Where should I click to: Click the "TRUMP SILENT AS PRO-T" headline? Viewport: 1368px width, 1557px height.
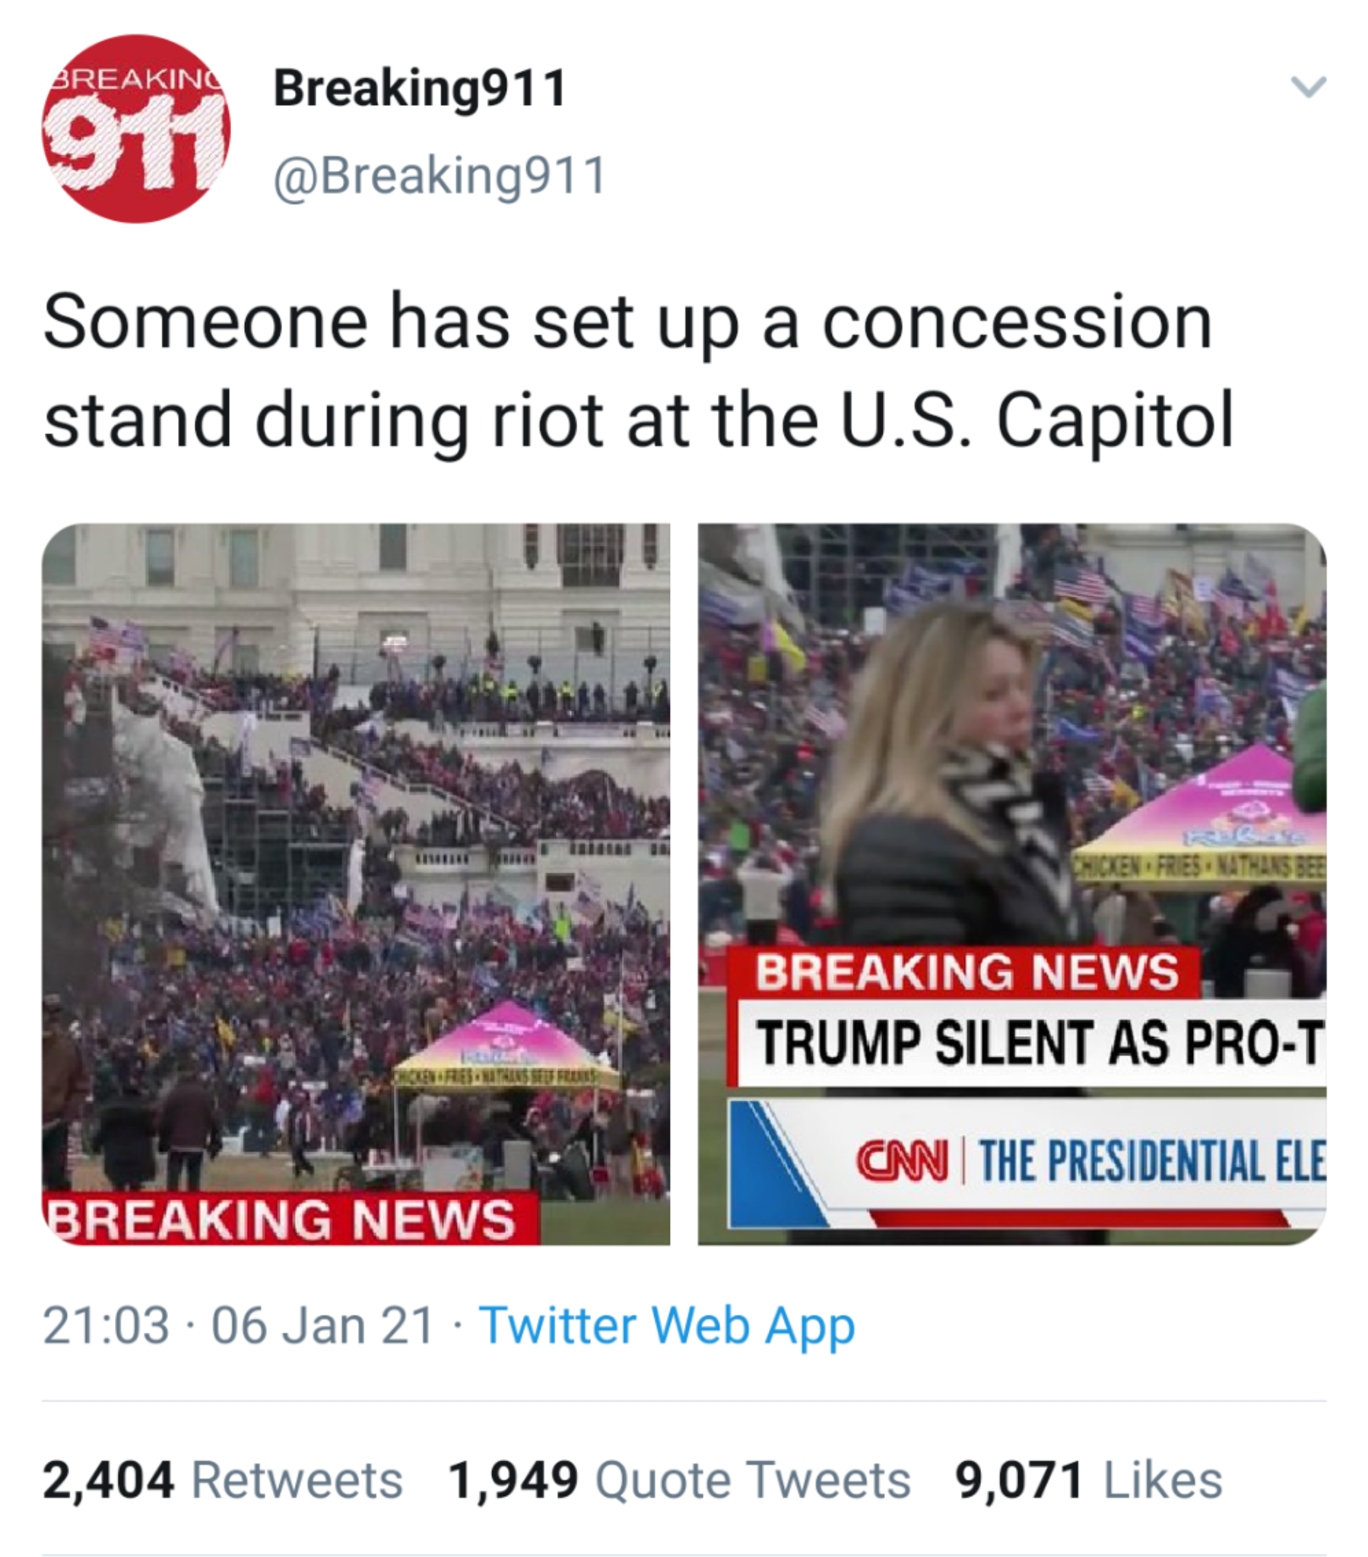pos(1039,1043)
